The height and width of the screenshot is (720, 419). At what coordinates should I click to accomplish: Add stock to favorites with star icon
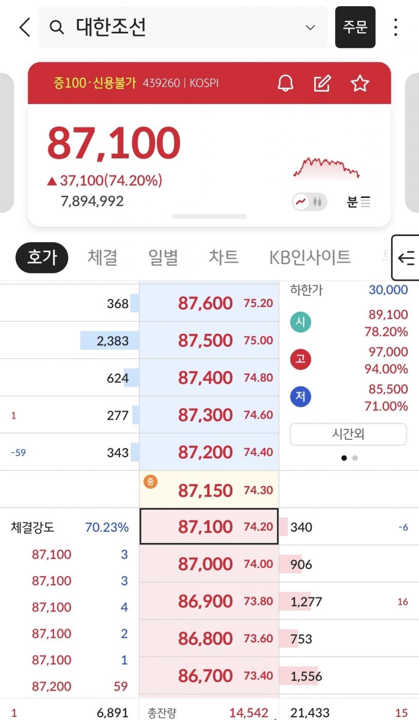(360, 83)
